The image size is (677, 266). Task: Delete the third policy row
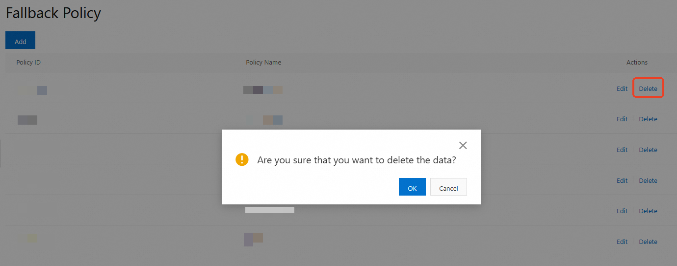point(648,150)
